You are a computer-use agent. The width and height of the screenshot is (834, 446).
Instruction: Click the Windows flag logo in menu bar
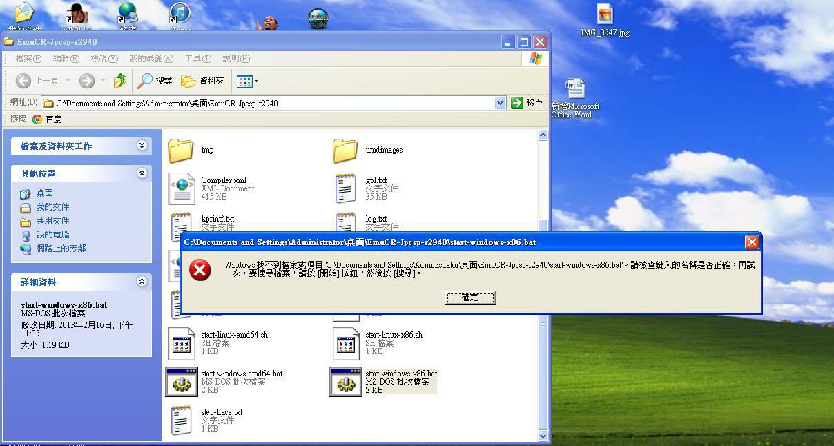point(536,59)
